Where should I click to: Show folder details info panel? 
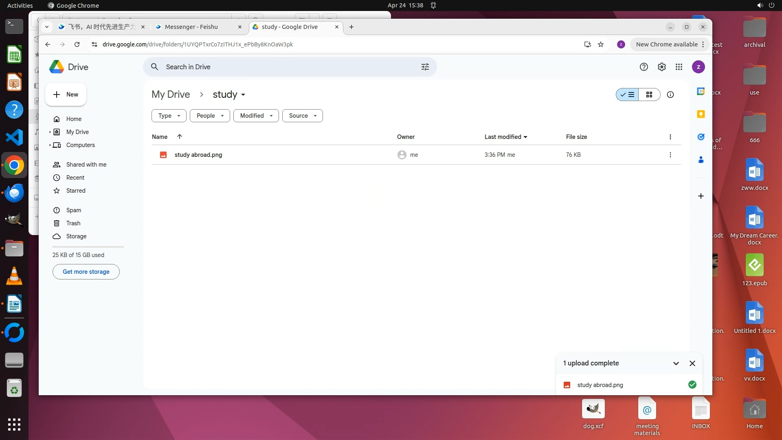tap(670, 95)
